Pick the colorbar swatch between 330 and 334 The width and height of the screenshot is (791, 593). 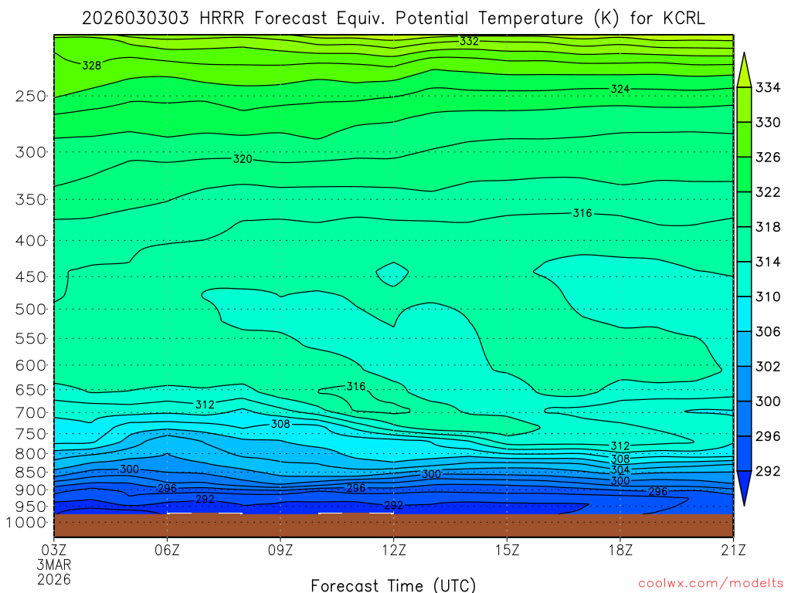[744, 105]
